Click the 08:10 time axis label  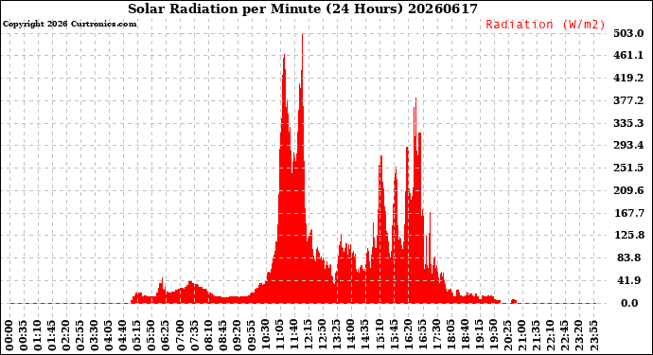pos(209,336)
